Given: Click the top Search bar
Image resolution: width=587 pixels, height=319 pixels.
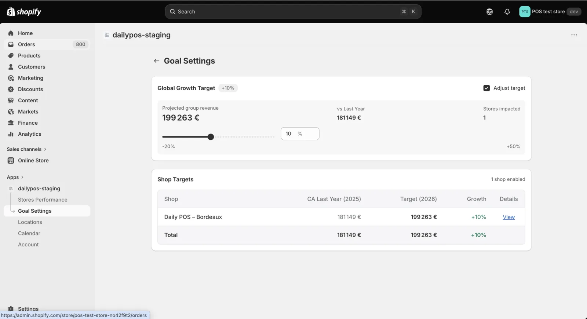Looking at the screenshot, I should tap(293, 12).
